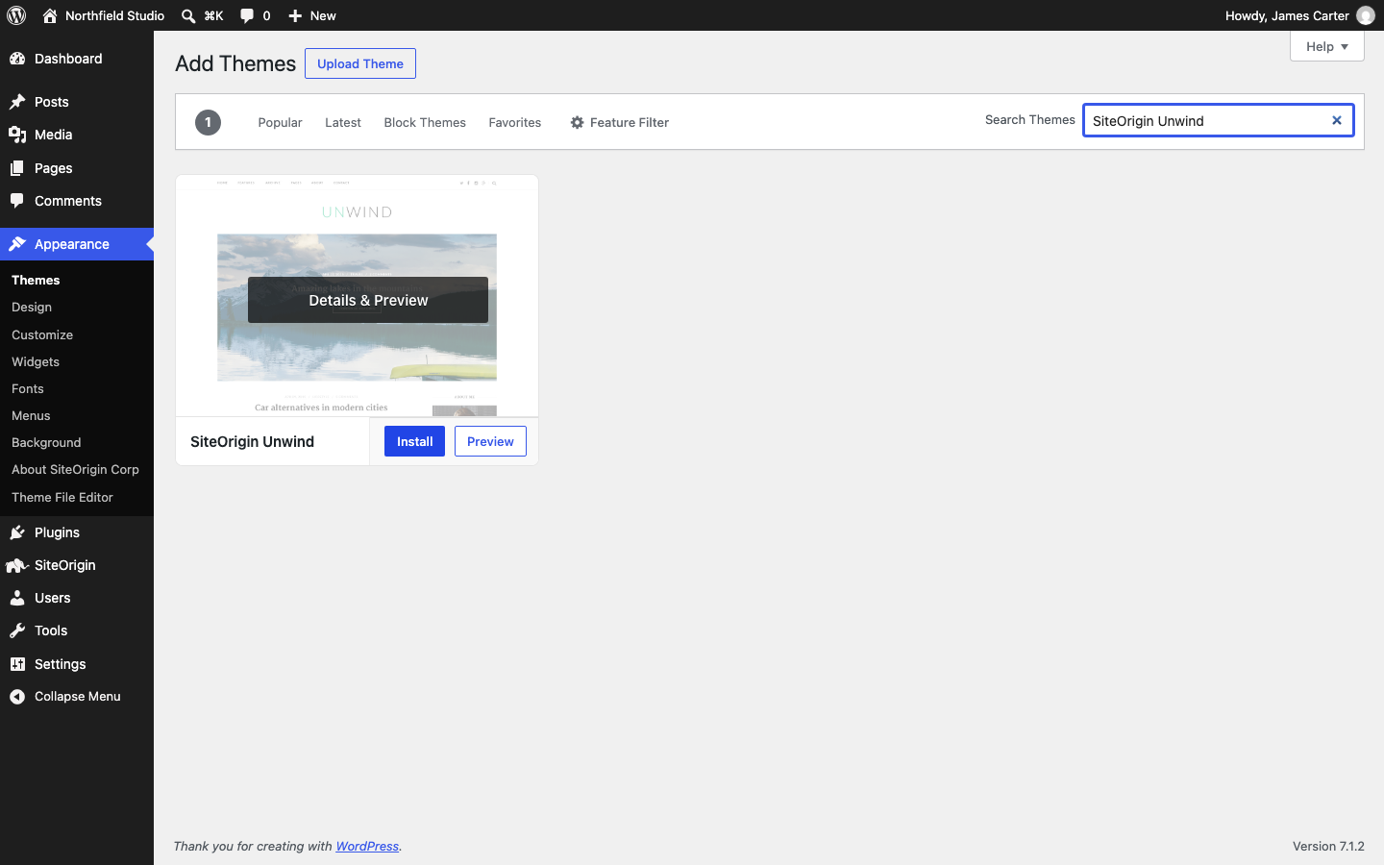Open the Customize submenu item
The height and width of the screenshot is (865, 1384).
click(42, 334)
